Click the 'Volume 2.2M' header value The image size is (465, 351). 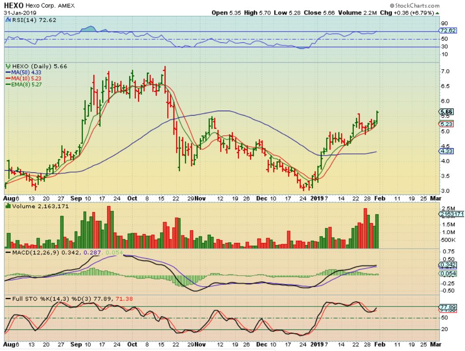pos(357,13)
